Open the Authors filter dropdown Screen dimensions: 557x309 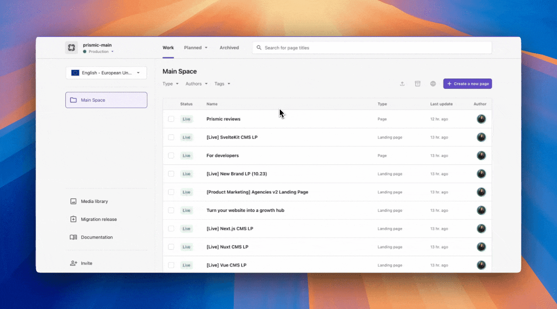click(196, 84)
